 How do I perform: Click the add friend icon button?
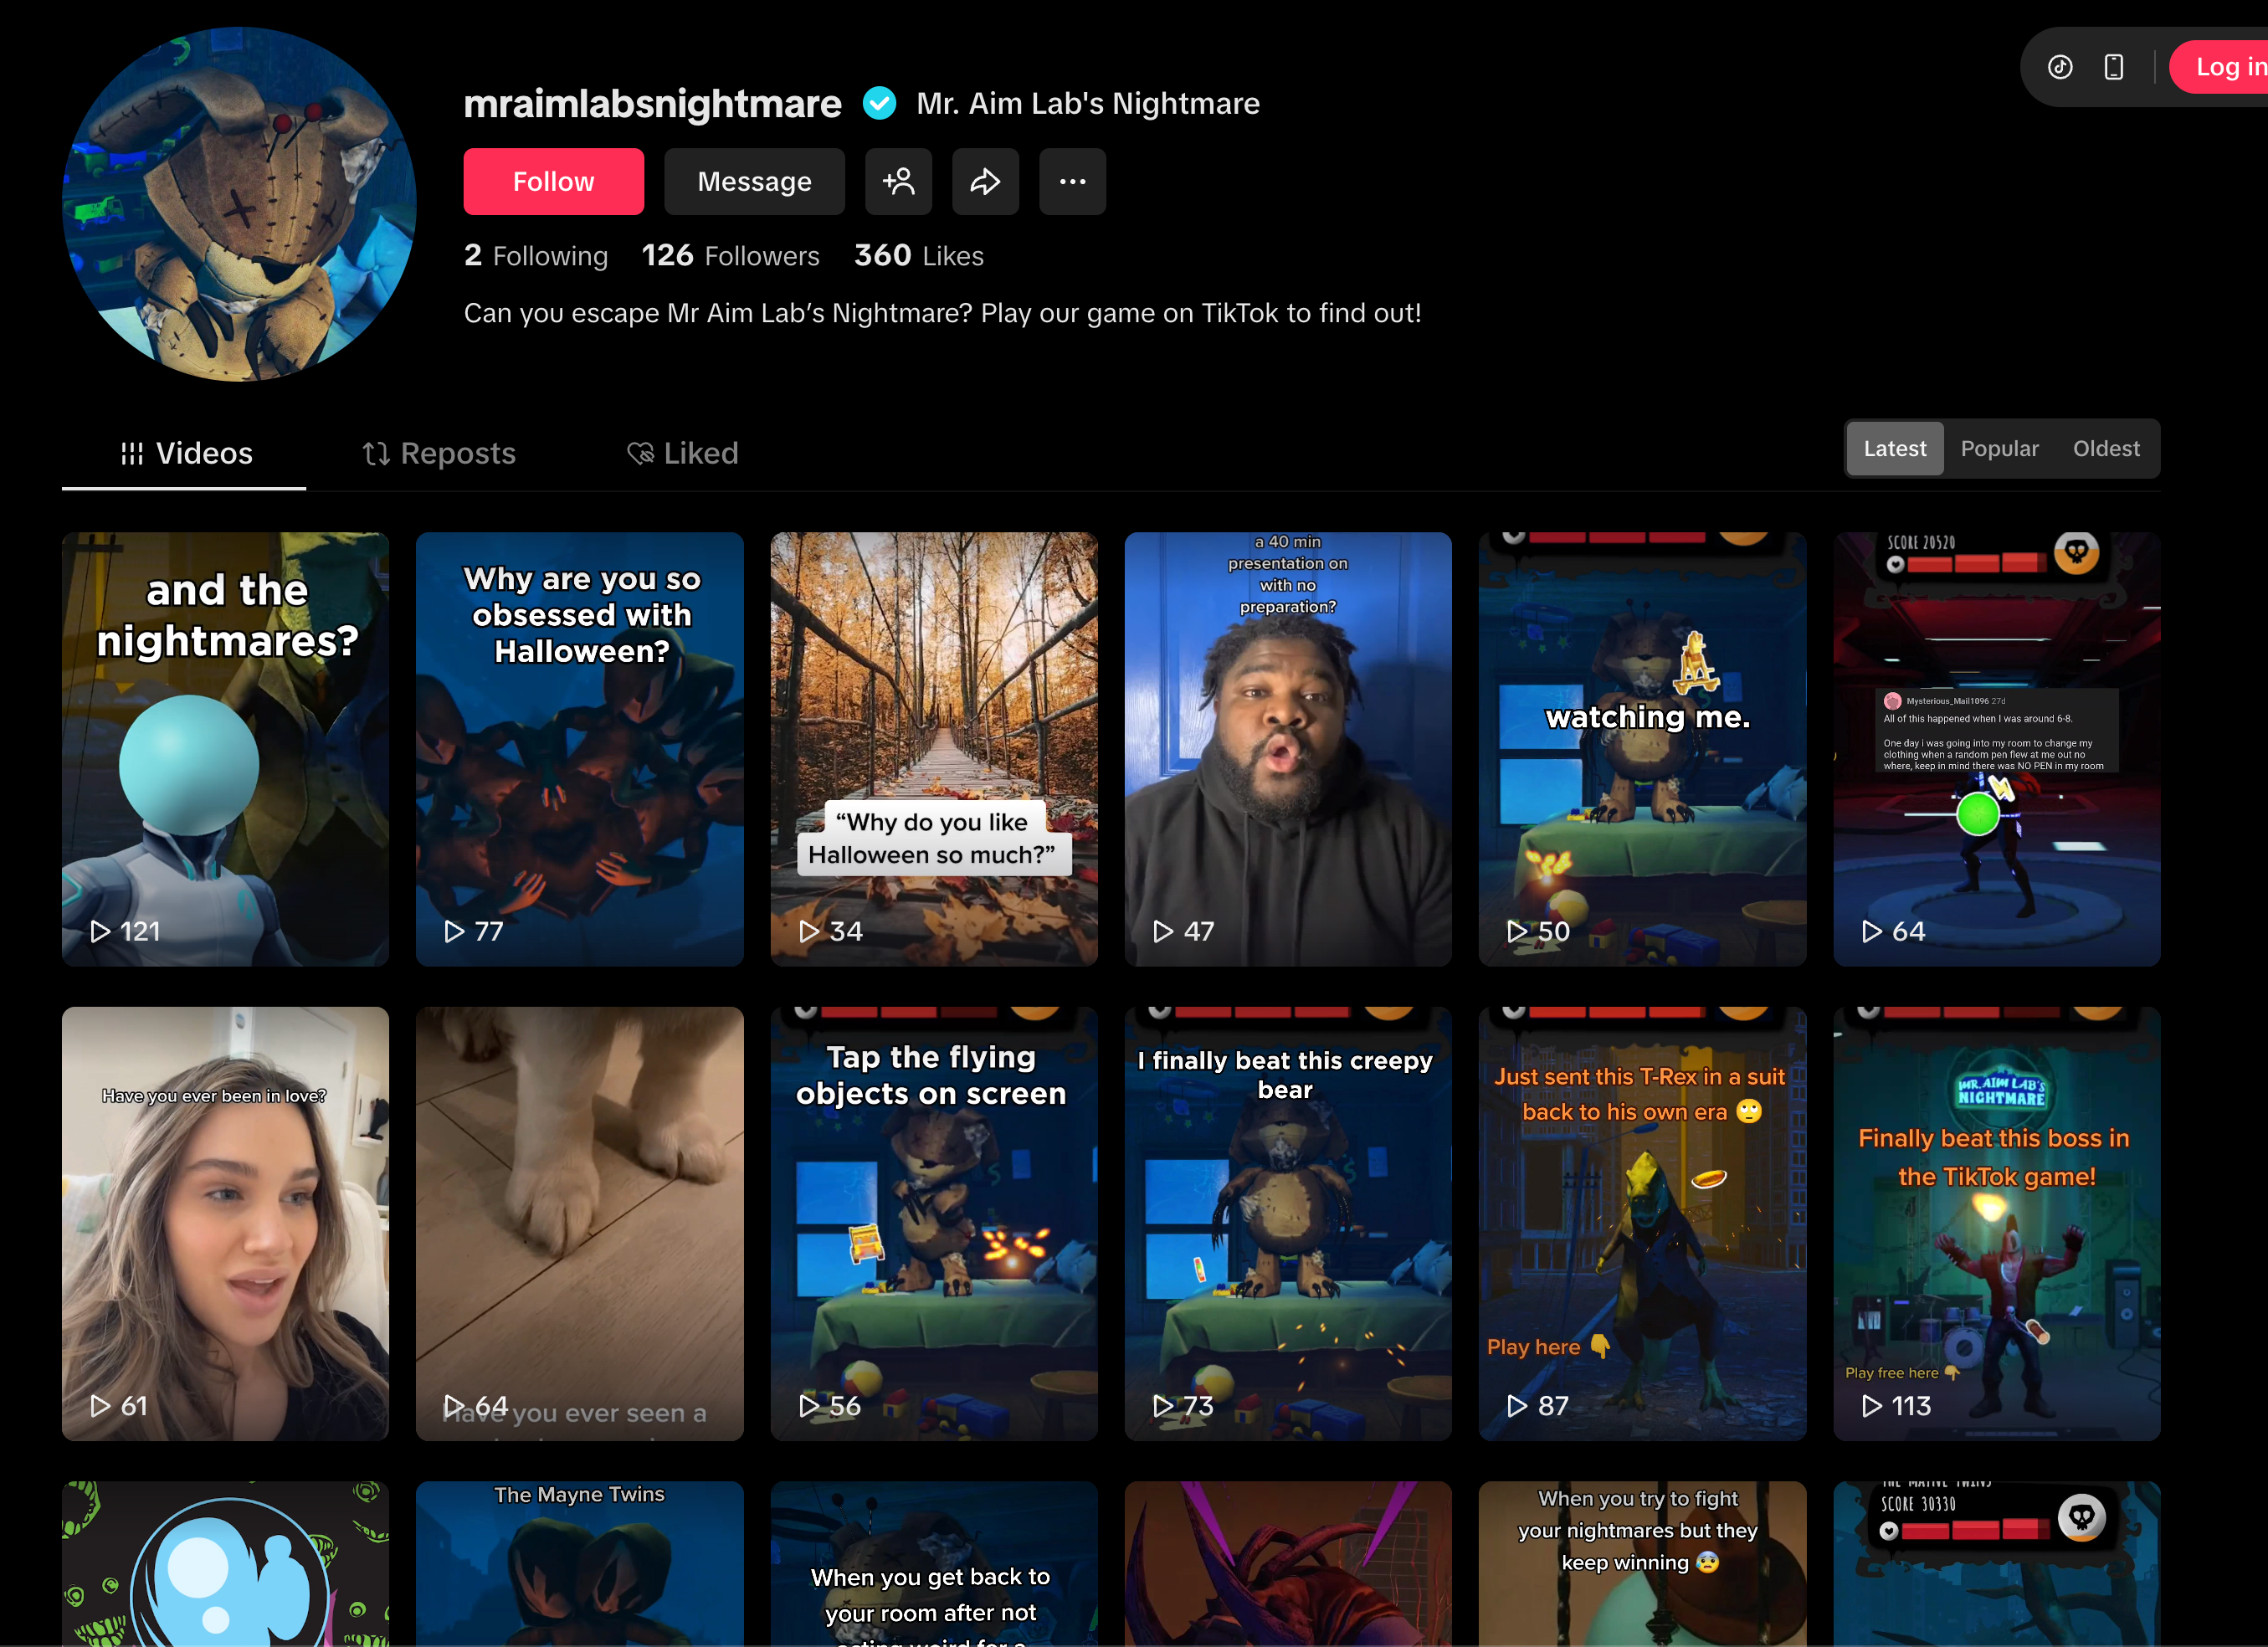tap(898, 181)
